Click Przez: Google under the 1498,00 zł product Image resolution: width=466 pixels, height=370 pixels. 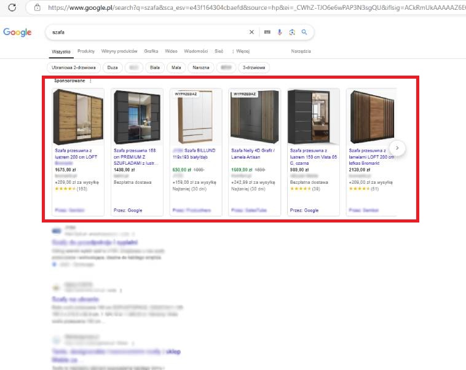click(x=128, y=210)
